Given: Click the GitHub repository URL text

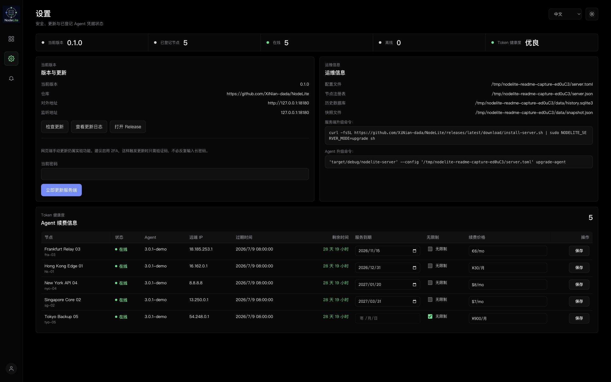Looking at the screenshot, I should coord(268,94).
